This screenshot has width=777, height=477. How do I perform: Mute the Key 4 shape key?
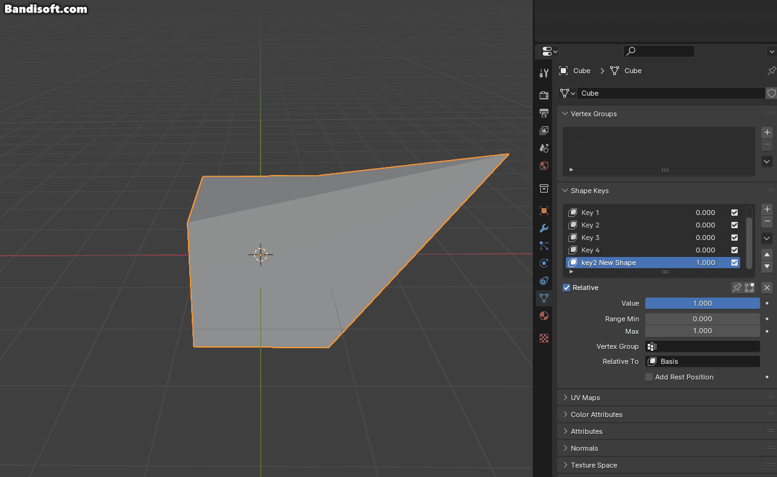[735, 250]
